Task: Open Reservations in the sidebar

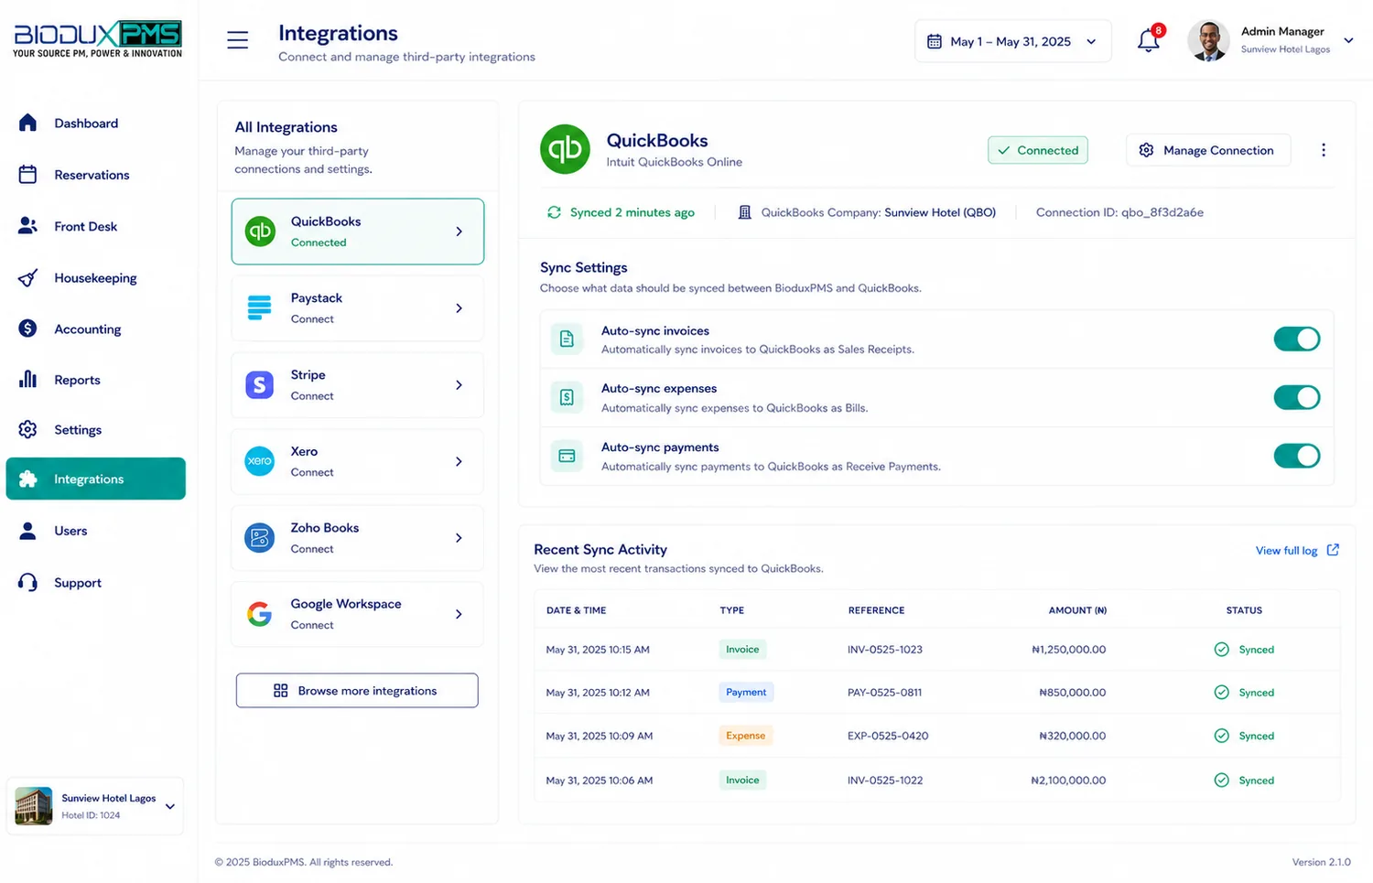Action: pyautogui.click(x=95, y=175)
